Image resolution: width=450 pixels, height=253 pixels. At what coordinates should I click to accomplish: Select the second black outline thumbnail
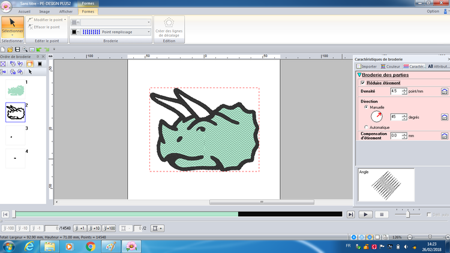click(15, 112)
